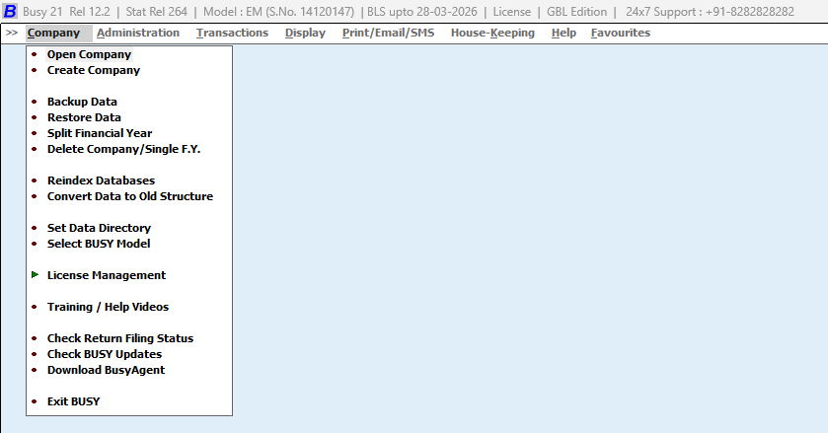Click 'Busy 21 Rel 12.2' title text
The image size is (828, 433).
pos(66,12)
